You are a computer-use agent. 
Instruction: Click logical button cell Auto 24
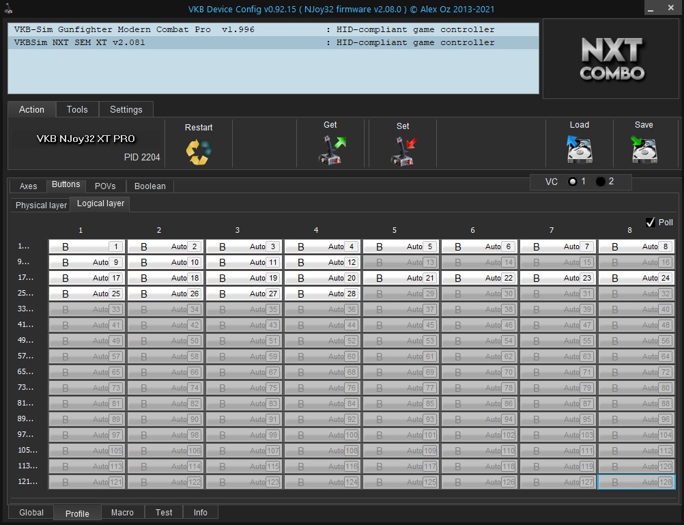point(636,278)
